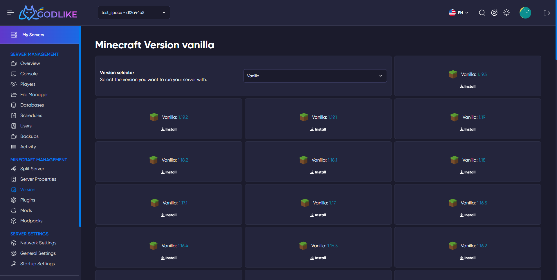
Task: Open the Vanilla version type dropdown
Action: pos(315,76)
